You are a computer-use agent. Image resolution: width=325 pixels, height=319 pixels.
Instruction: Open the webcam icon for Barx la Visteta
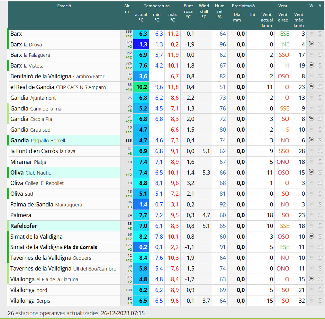click(x=311, y=65)
